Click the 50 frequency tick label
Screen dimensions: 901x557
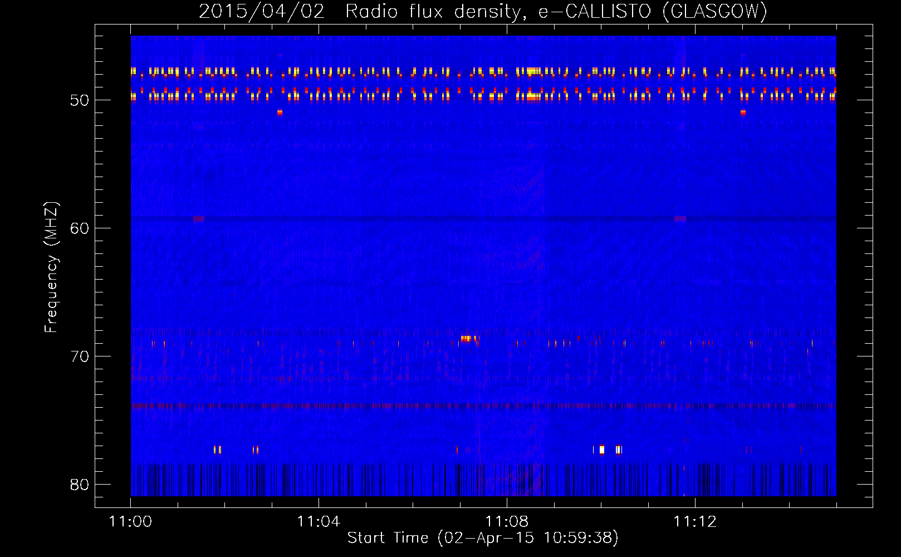80,101
